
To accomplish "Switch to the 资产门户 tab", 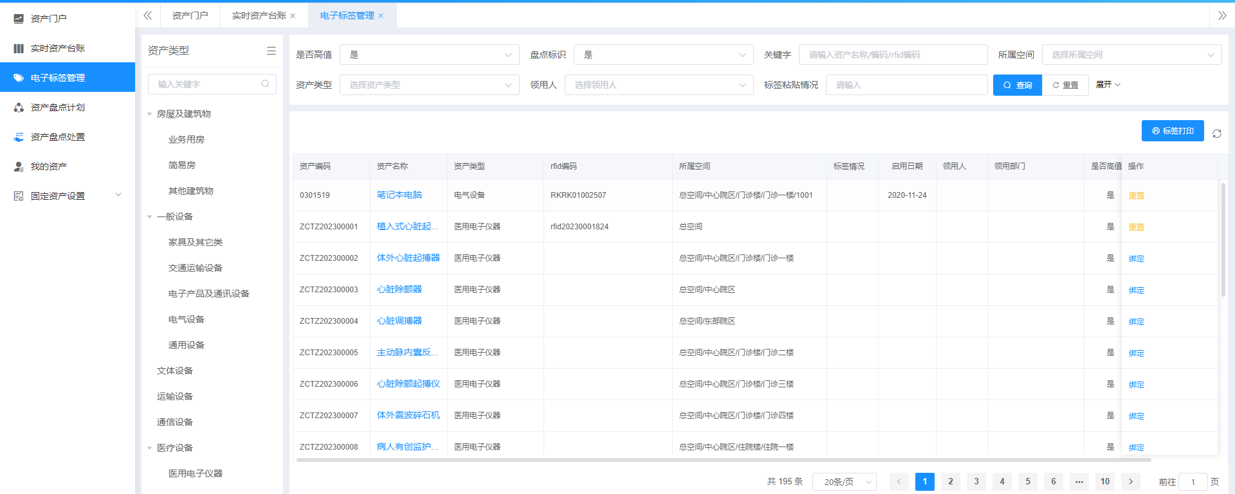I will [190, 15].
